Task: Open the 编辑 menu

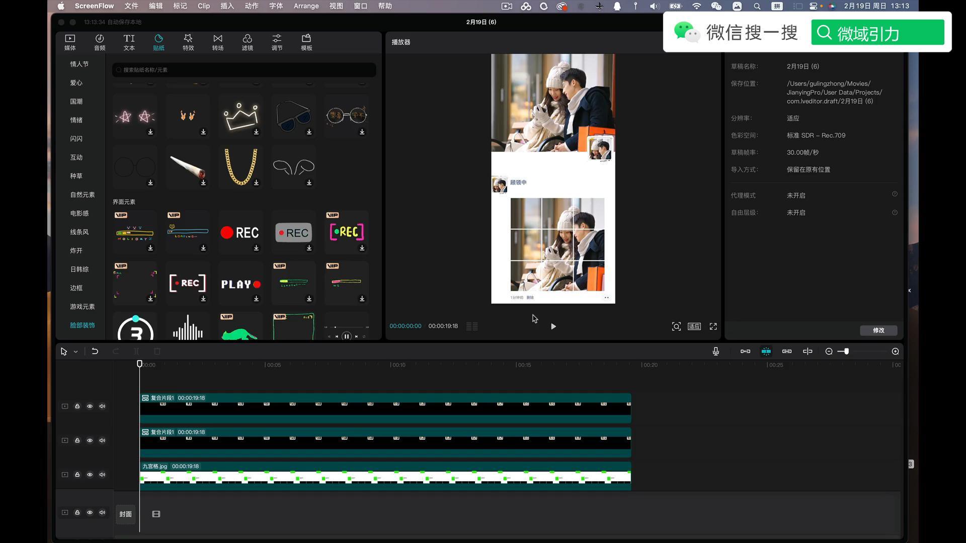Action: point(155,6)
